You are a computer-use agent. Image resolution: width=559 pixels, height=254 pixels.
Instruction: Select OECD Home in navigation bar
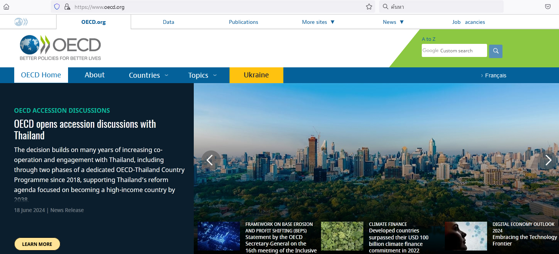[41, 75]
